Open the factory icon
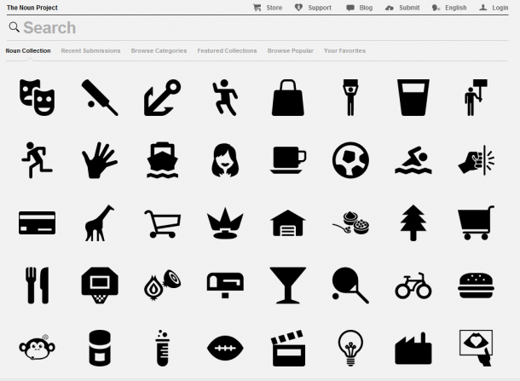 (x=413, y=348)
